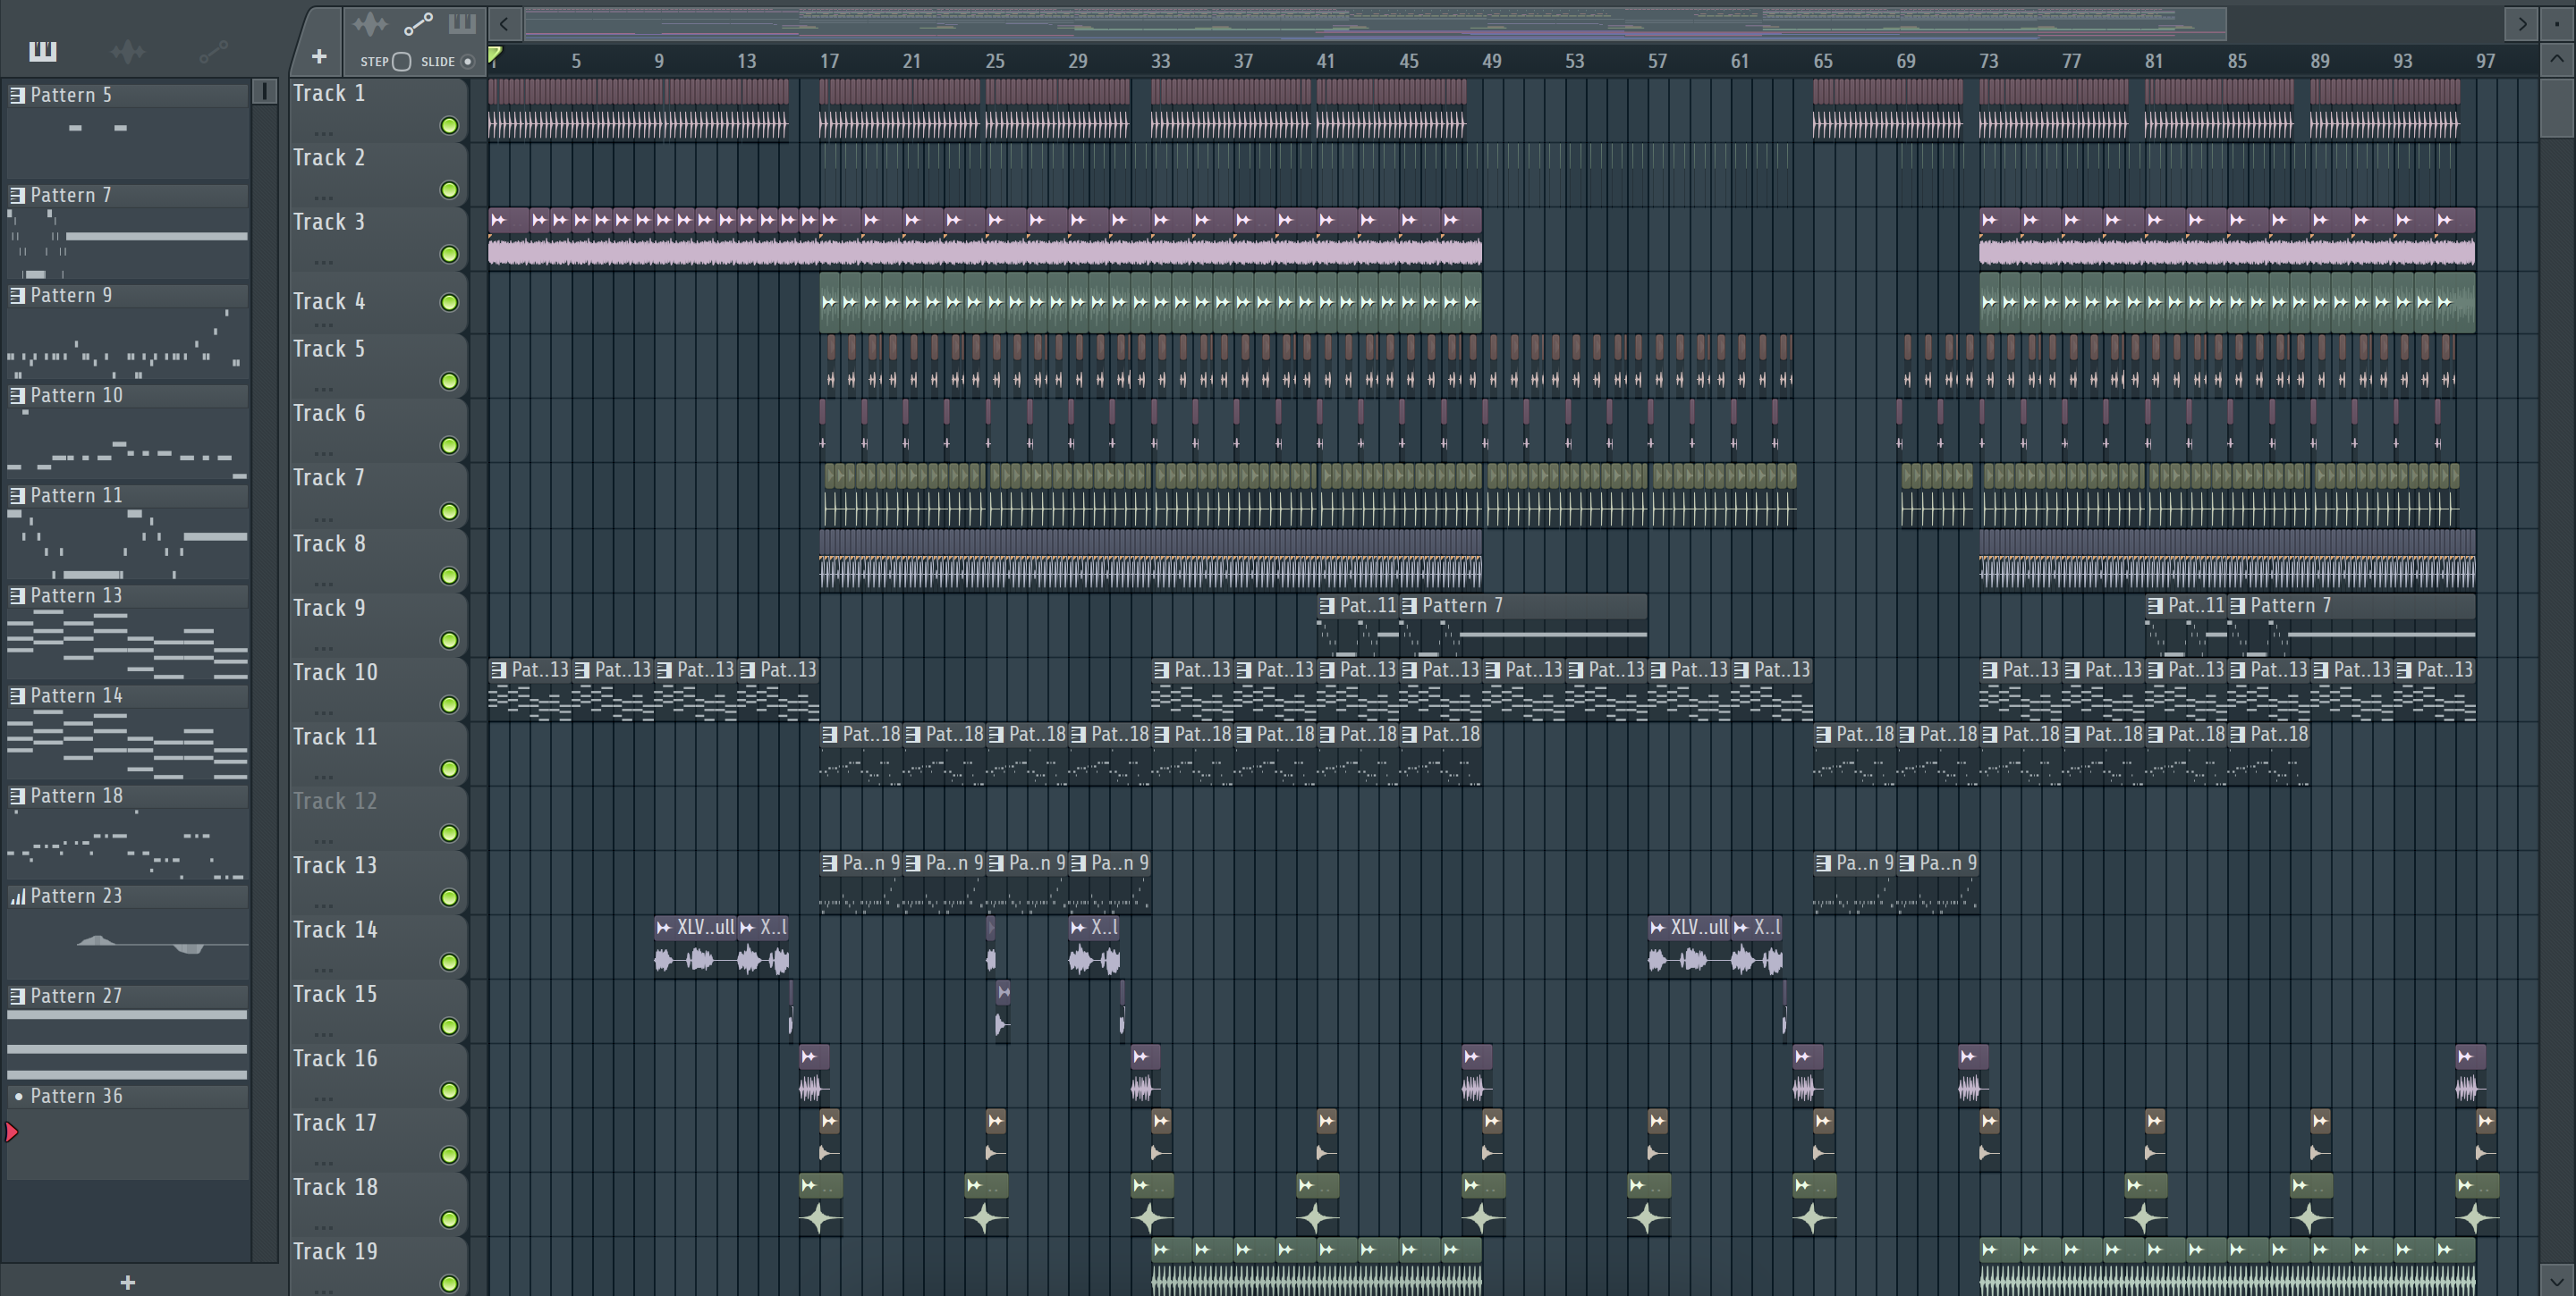The width and height of the screenshot is (2576, 1296).
Task: Select the Track 7 header label
Action: point(329,477)
